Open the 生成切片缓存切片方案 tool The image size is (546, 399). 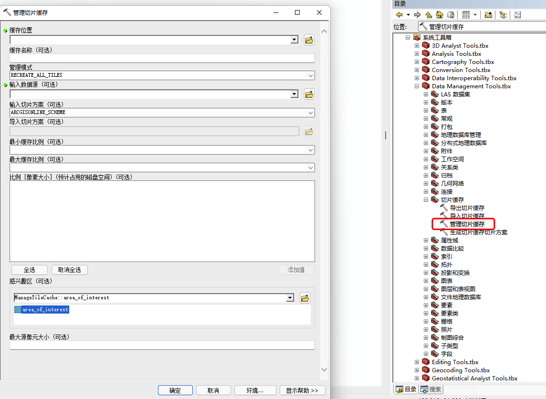[478, 232]
